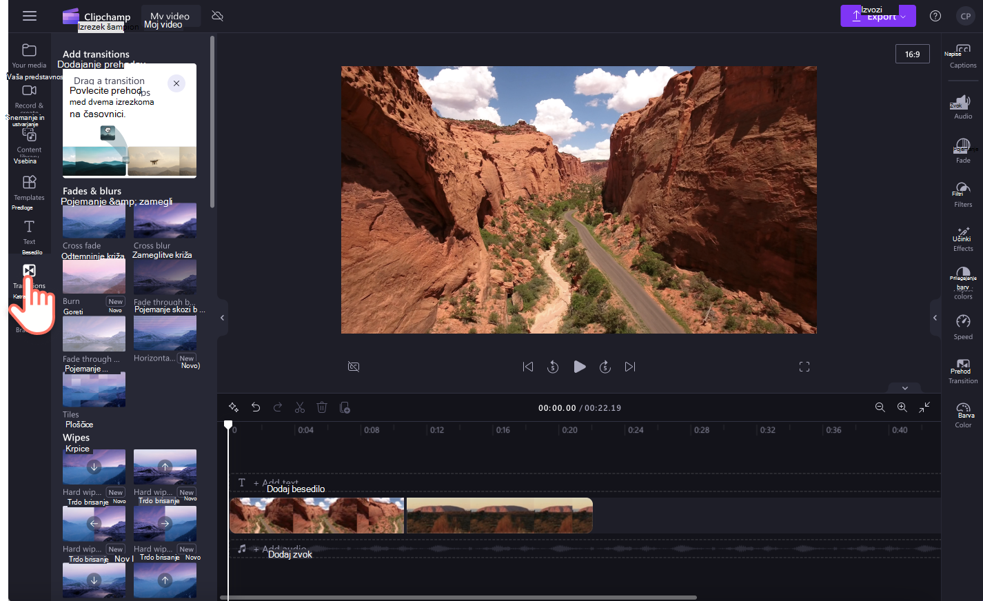Viewport: 983px width, 601px height.
Task: Select the Horizontal banding transition thumbnail
Action: (x=165, y=334)
